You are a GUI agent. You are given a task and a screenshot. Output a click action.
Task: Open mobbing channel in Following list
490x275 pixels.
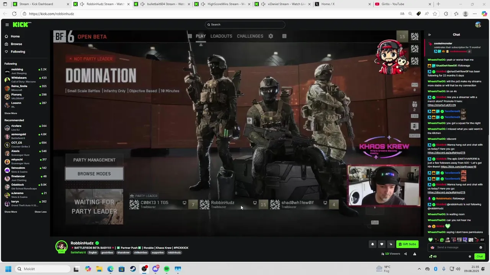click(x=25, y=71)
